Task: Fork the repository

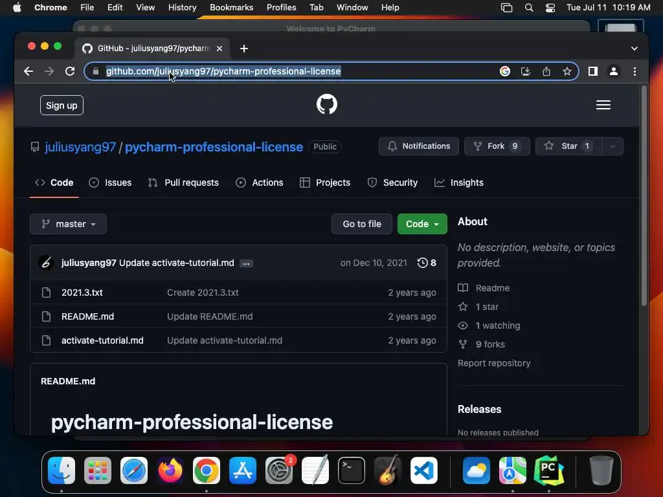Action: (x=497, y=146)
